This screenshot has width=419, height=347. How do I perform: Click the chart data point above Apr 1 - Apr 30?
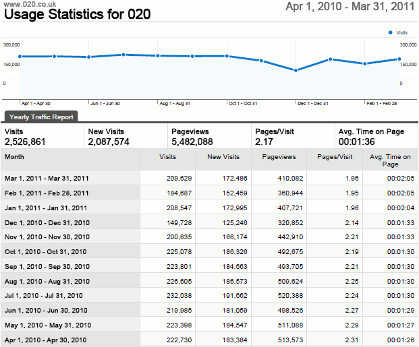point(20,57)
